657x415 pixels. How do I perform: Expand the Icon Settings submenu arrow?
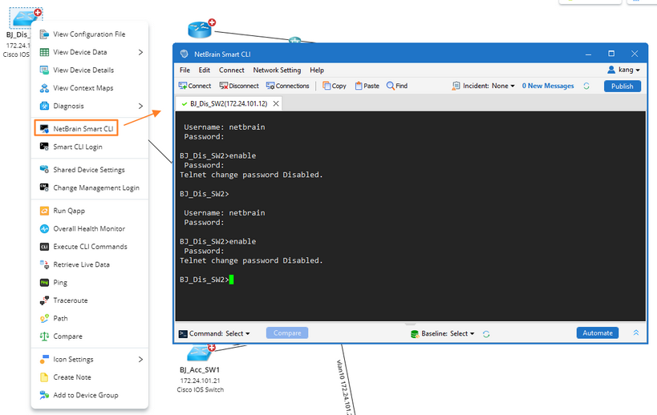141,360
